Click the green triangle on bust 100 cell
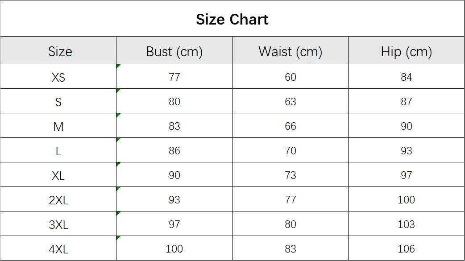This screenshot has width=465, height=261. 118,238
